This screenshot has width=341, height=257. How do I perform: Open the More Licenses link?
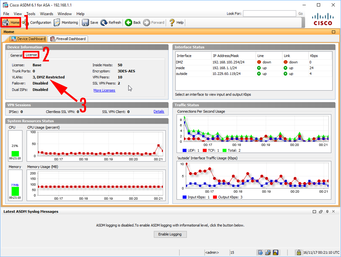coord(104,90)
